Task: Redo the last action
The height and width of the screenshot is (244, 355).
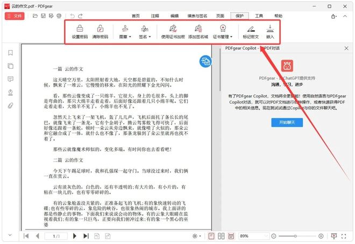Action: [80, 16]
